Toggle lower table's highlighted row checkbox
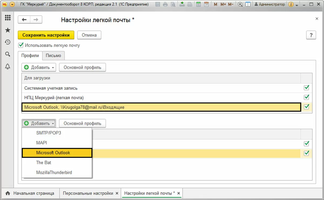The height and width of the screenshot is (200, 324). coord(306,153)
